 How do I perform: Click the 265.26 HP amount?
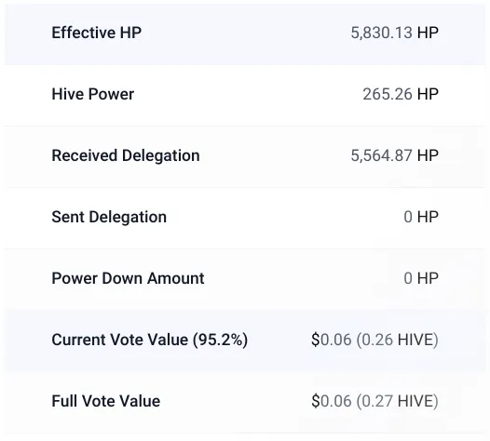pos(401,94)
